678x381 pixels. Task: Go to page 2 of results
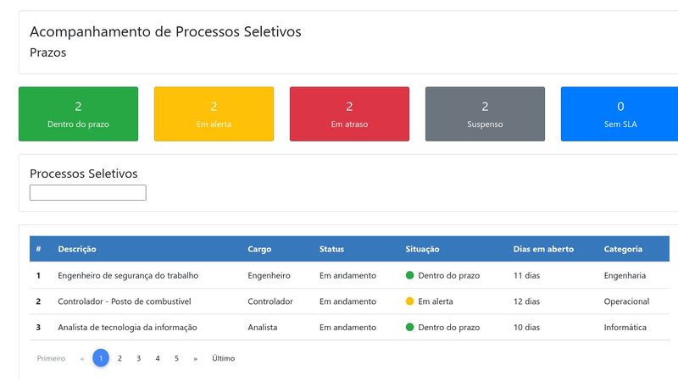(119, 358)
